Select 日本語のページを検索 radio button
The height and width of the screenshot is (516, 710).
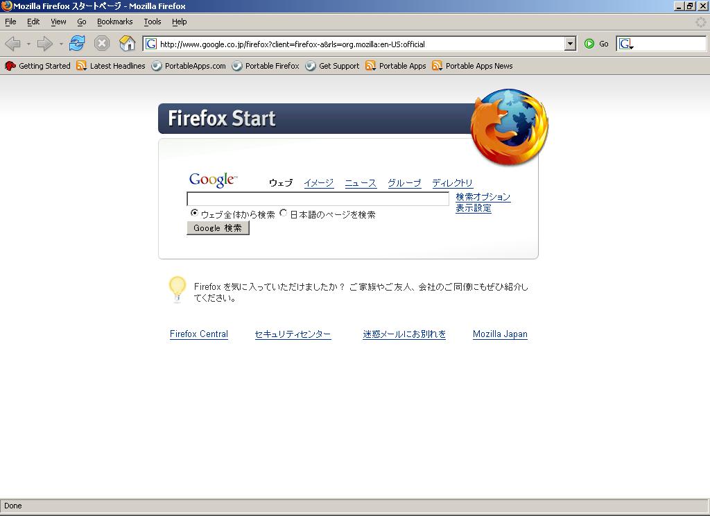[x=284, y=213]
